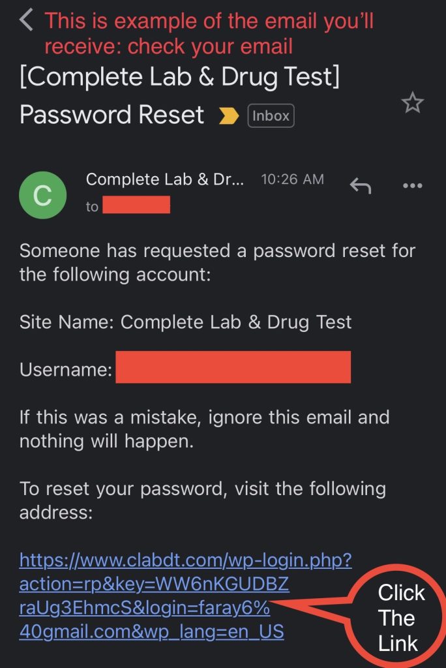Screen dimensions: 446x668
Task: Select the redacted red block beside Username
Action: pyautogui.click(x=233, y=367)
